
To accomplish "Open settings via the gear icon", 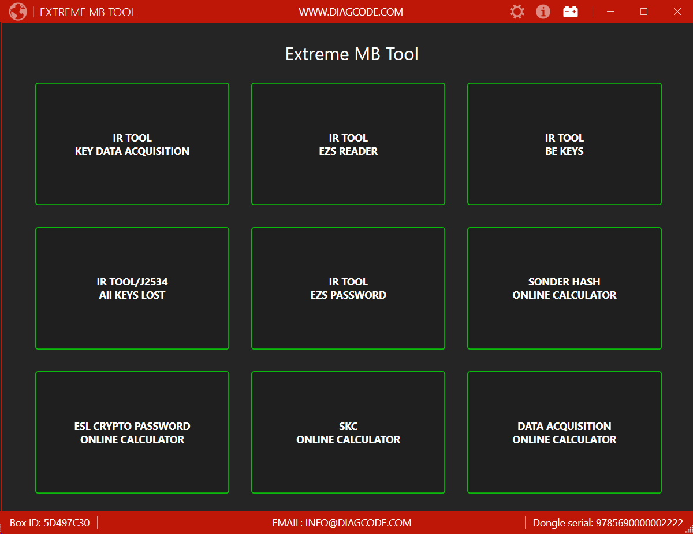I will click(517, 12).
